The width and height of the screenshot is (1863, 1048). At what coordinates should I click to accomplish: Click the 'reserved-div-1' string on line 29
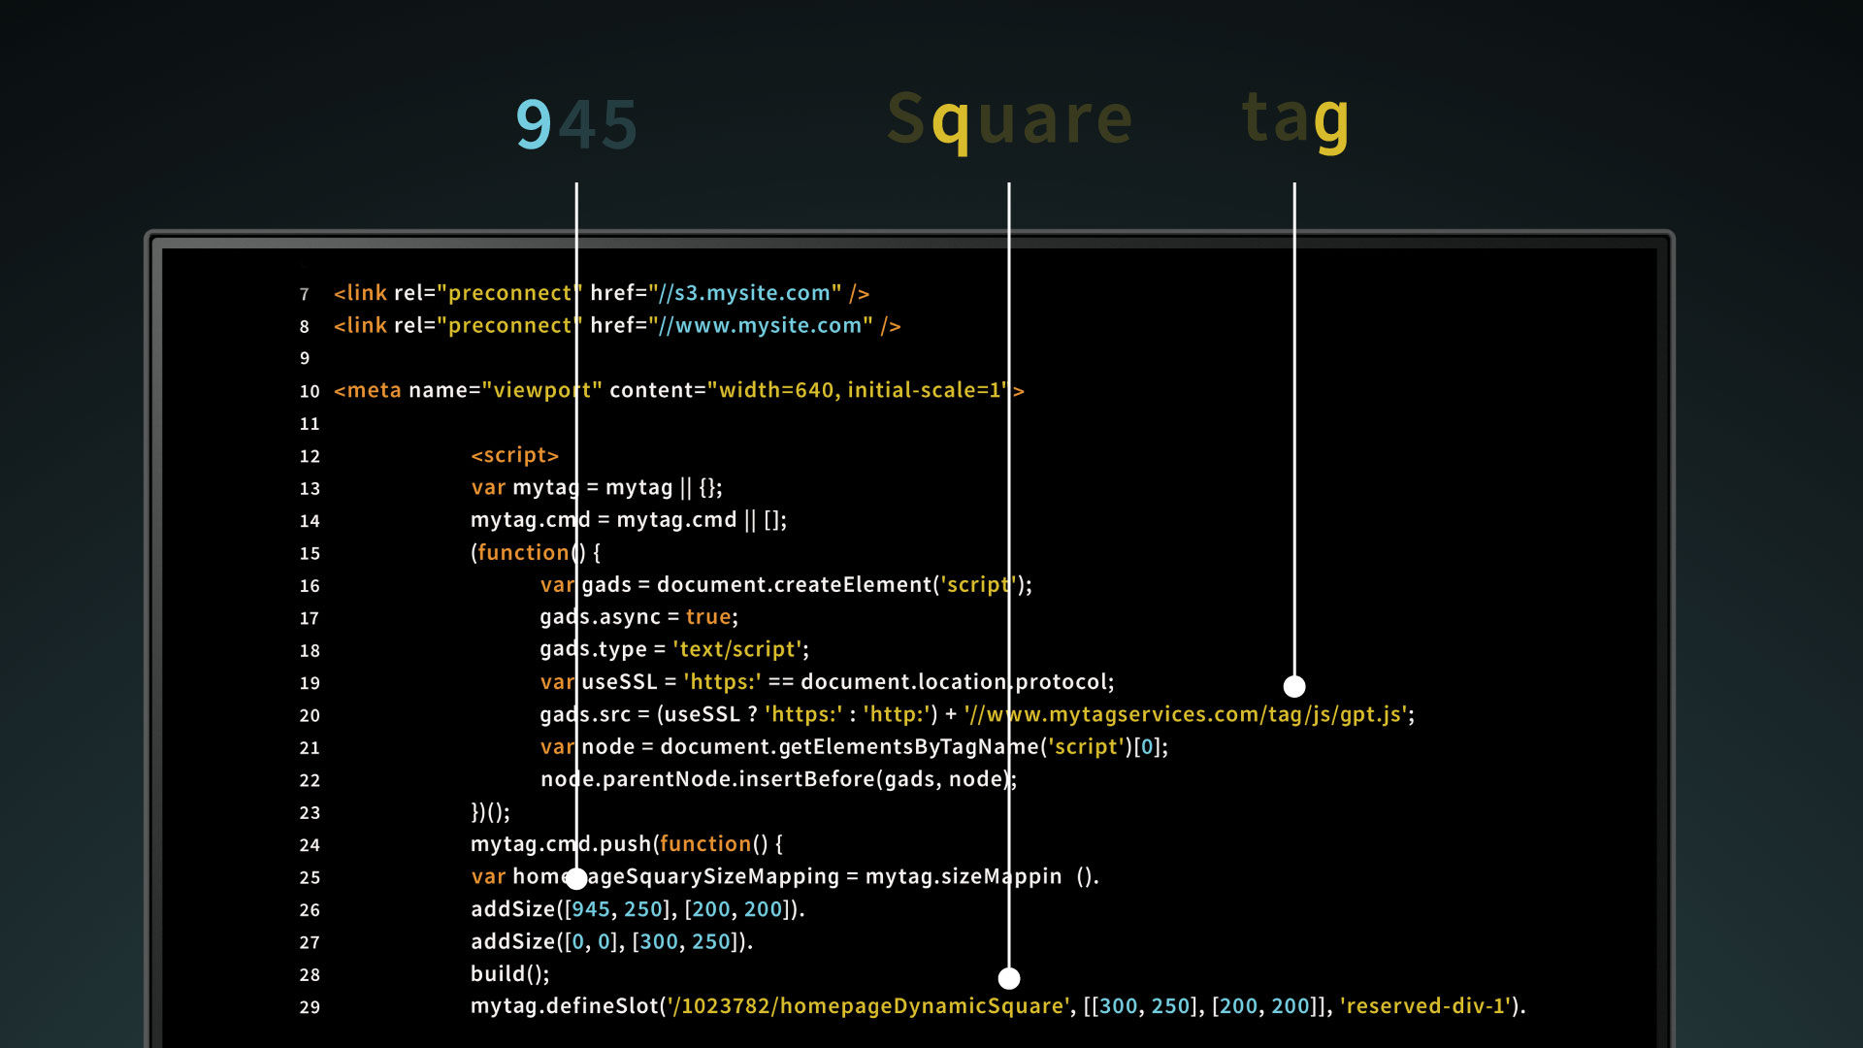pos(1424,1006)
